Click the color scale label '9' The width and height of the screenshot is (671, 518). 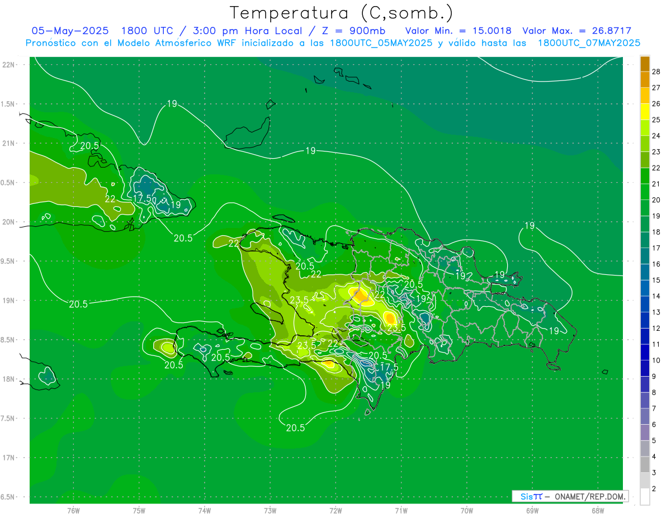(x=654, y=377)
